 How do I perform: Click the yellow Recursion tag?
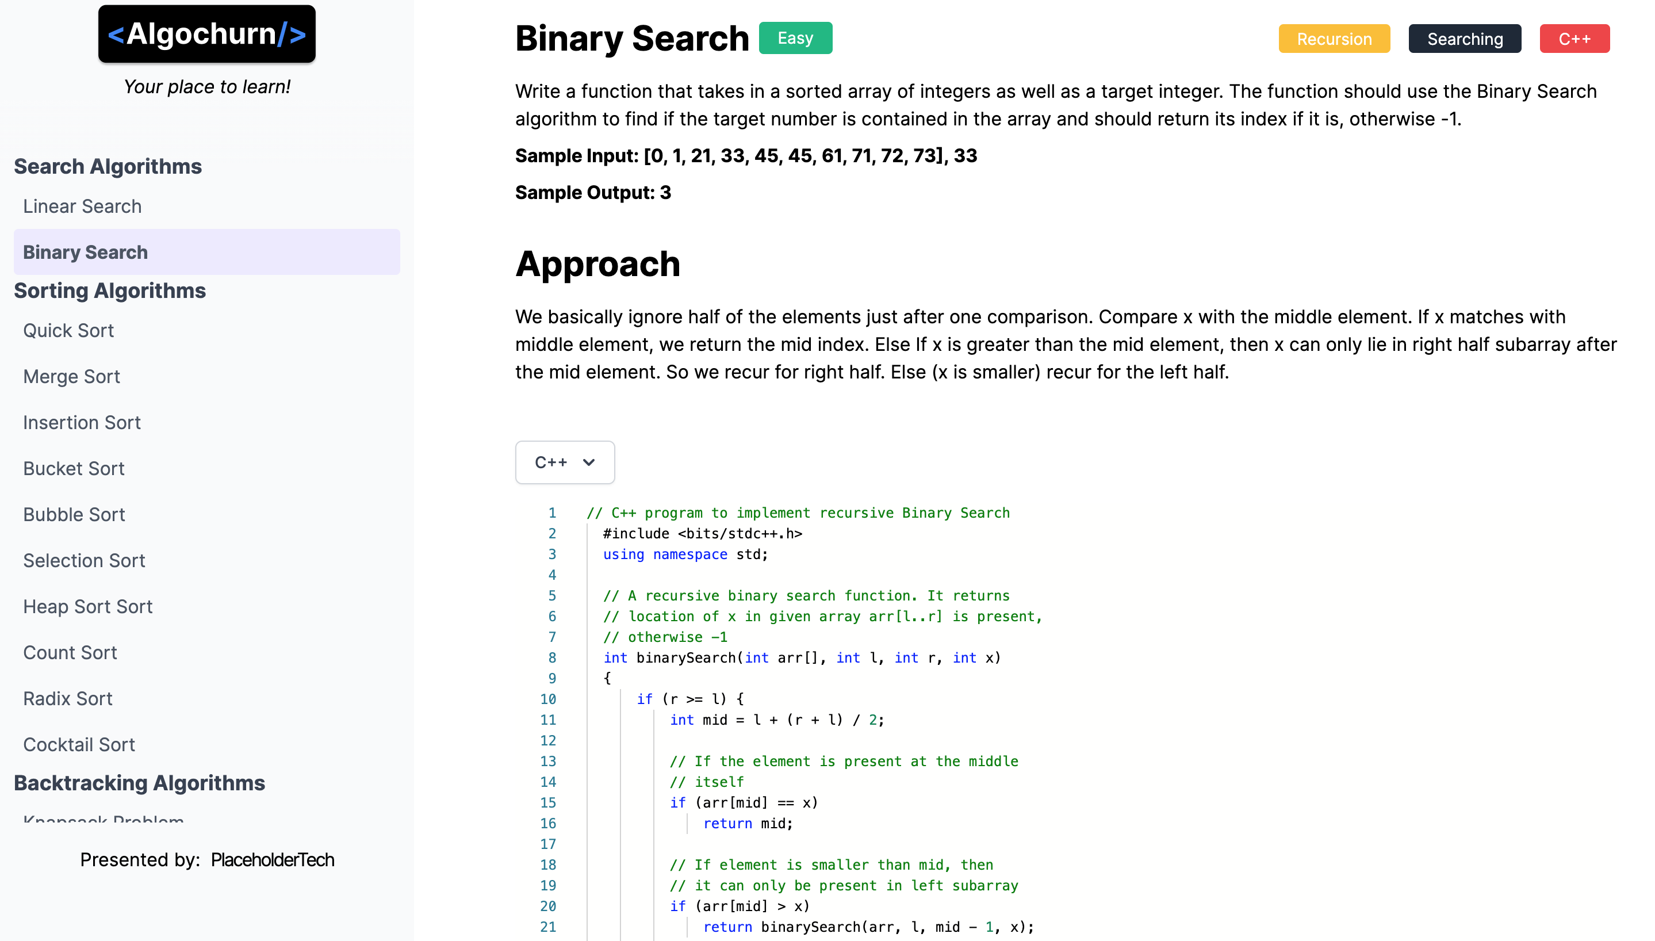(x=1334, y=39)
